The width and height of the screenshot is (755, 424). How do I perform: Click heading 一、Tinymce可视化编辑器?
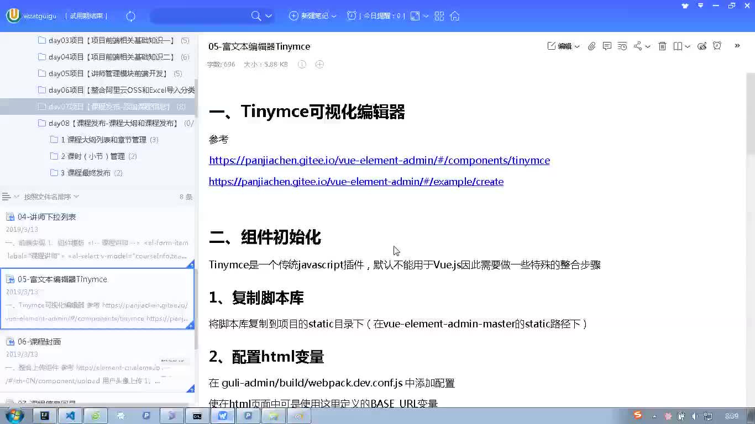307,112
